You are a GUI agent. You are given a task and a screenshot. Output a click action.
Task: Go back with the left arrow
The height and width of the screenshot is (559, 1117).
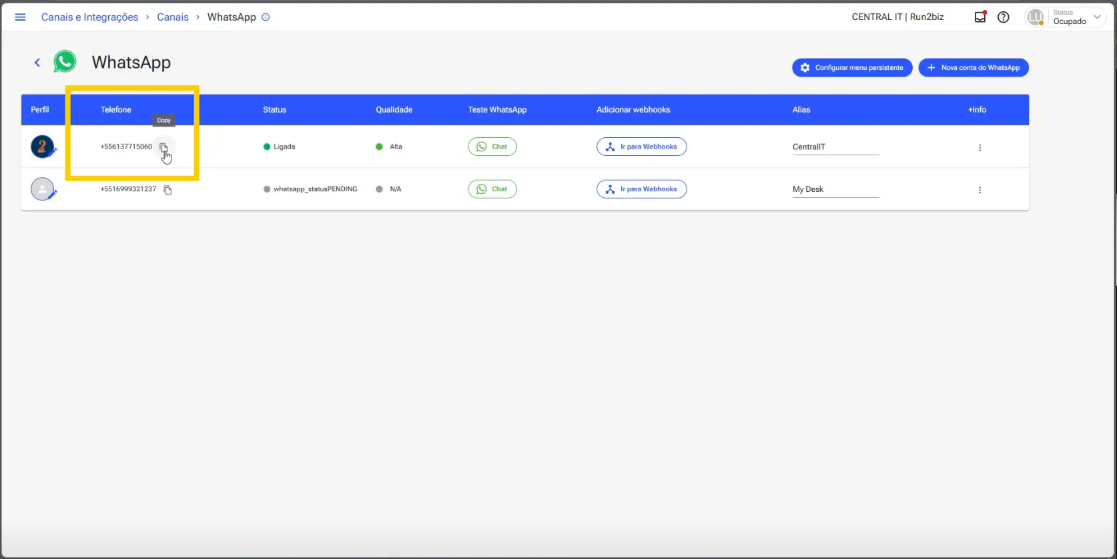(x=37, y=63)
